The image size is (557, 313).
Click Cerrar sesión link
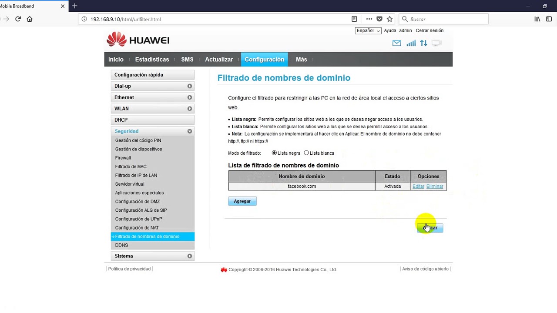tap(429, 30)
